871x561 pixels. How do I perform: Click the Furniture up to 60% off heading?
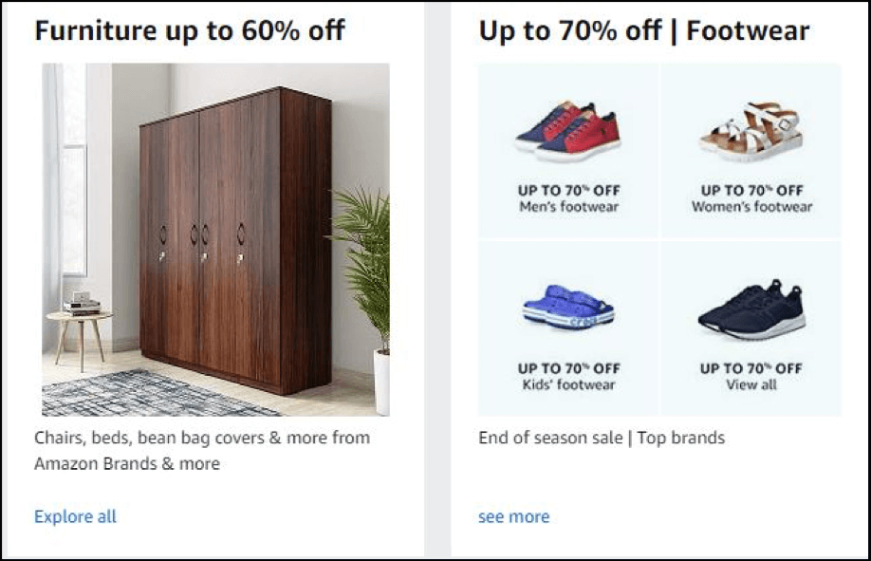[x=190, y=31]
